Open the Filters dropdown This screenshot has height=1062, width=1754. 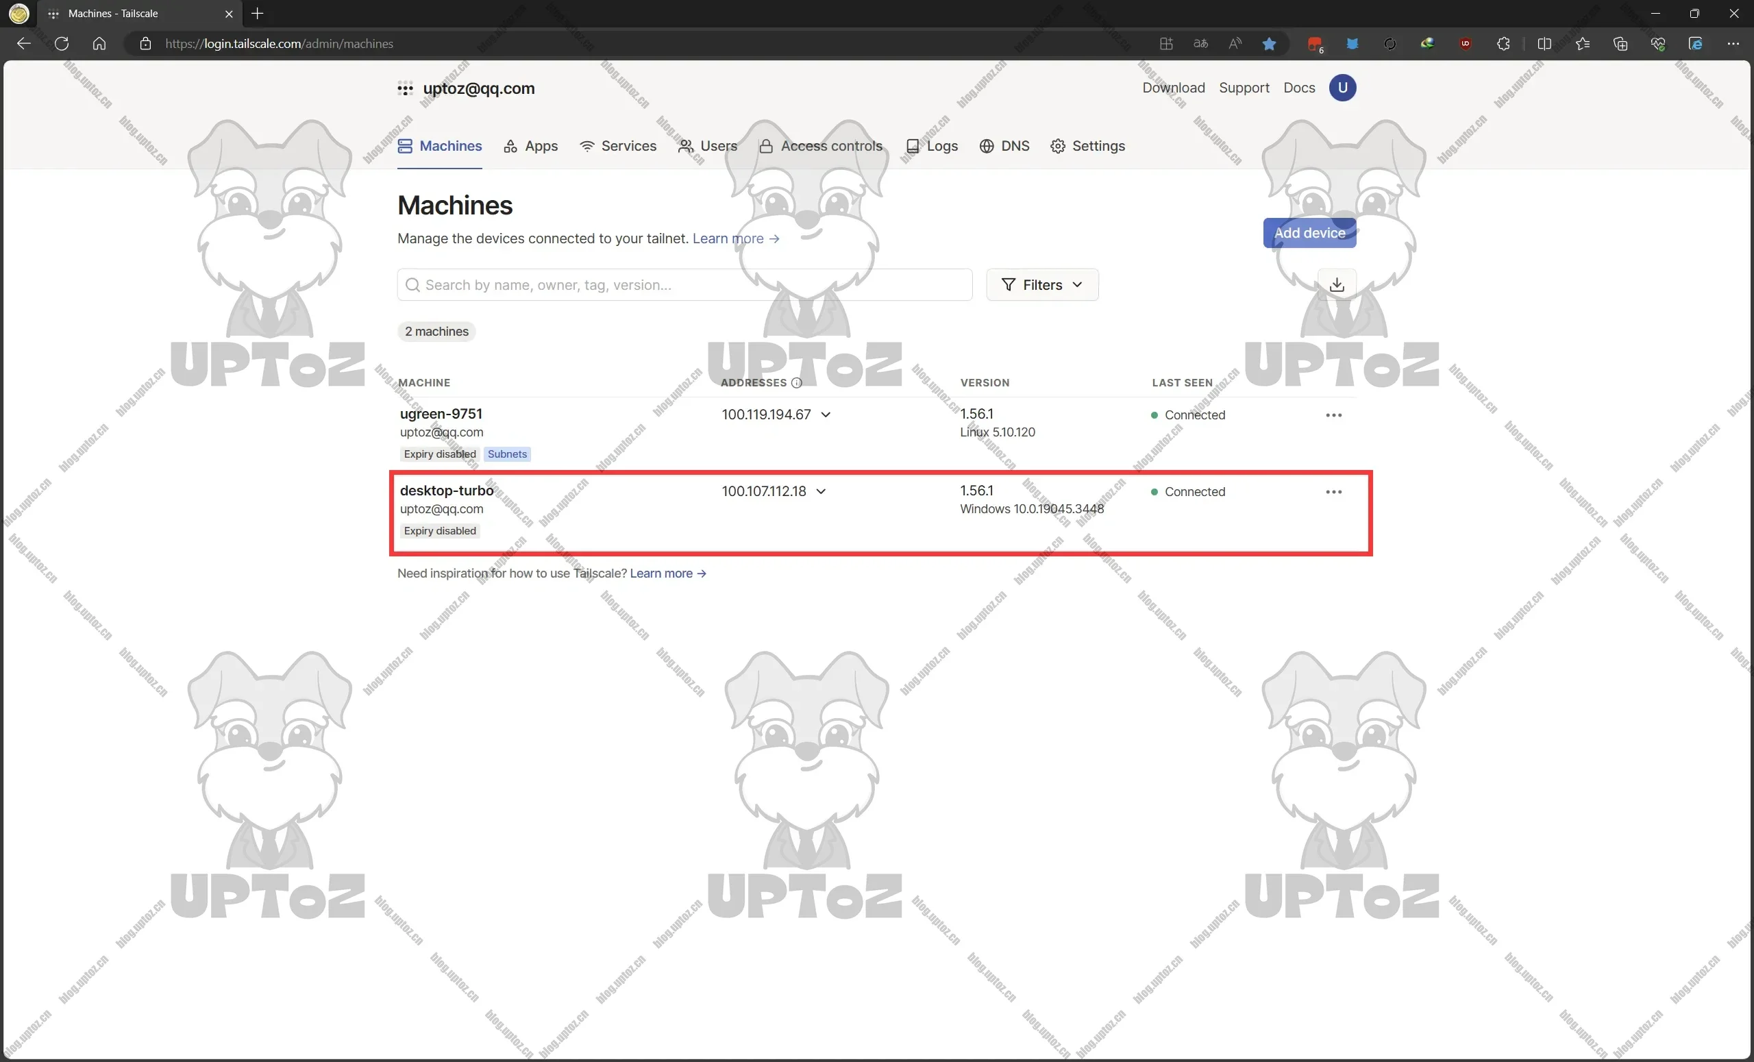(1042, 285)
